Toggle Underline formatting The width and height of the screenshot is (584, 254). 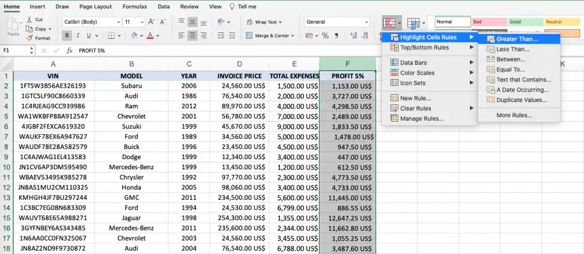(89, 36)
